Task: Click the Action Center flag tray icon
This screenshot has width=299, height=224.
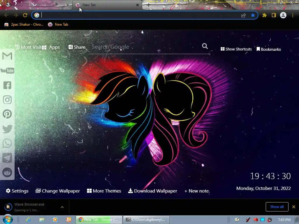Action: click(x=255, y=220)
